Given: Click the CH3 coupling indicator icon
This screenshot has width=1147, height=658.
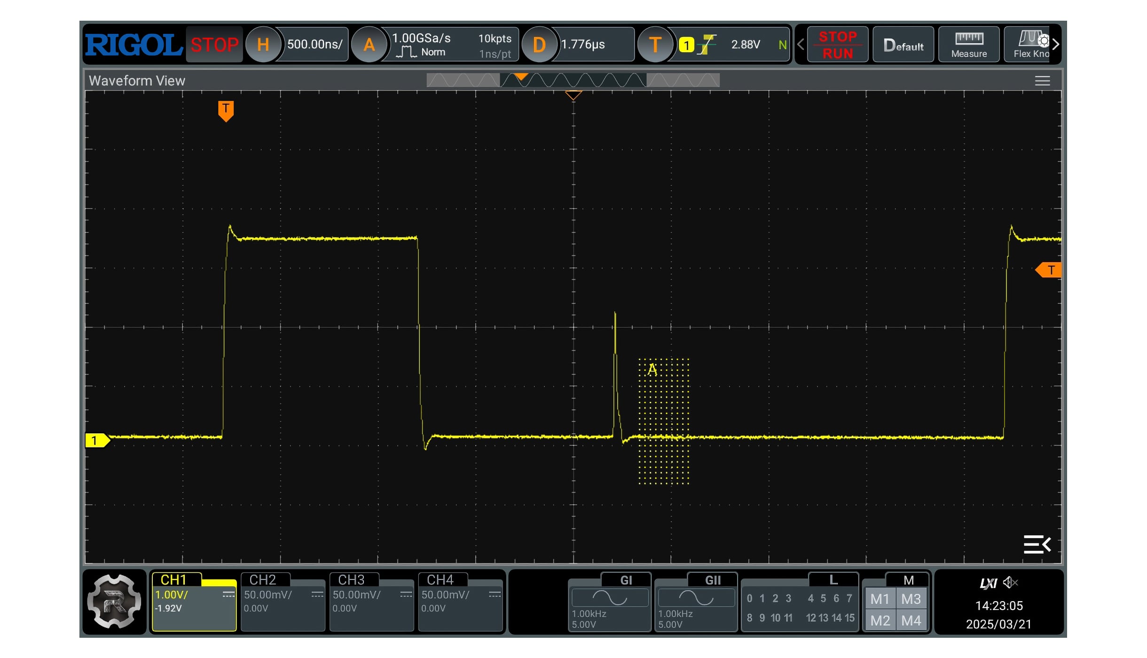Looking at the screenshot, I should [x=406, y=595].
